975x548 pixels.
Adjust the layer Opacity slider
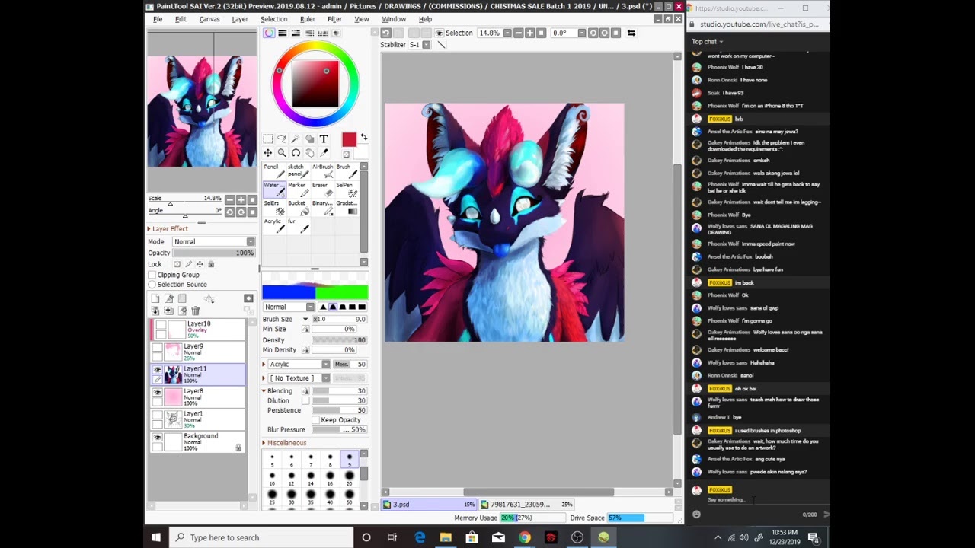point(213,253)
